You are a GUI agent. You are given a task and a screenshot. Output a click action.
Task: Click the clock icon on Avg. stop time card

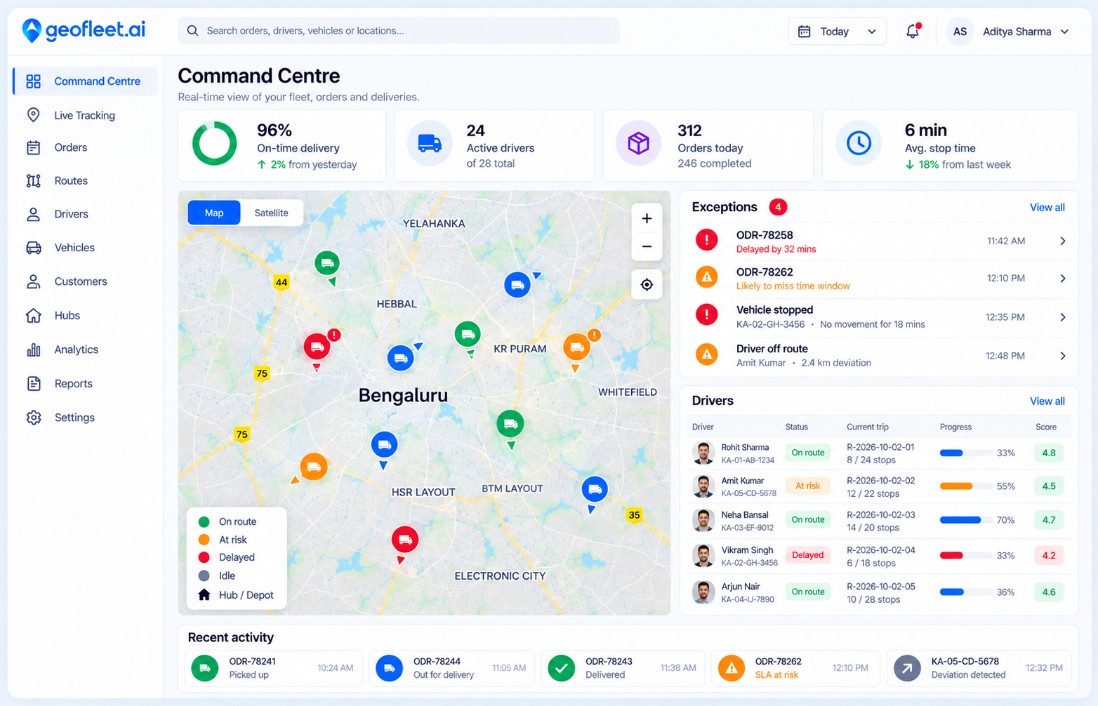click(859, 143)
